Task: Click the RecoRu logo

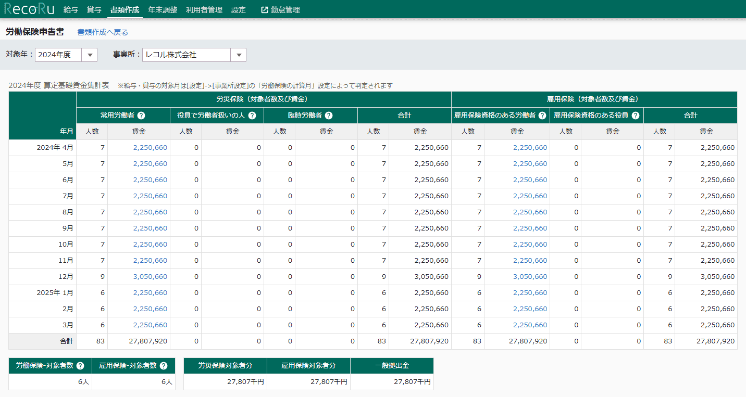Action: click(x=30, y=9)
